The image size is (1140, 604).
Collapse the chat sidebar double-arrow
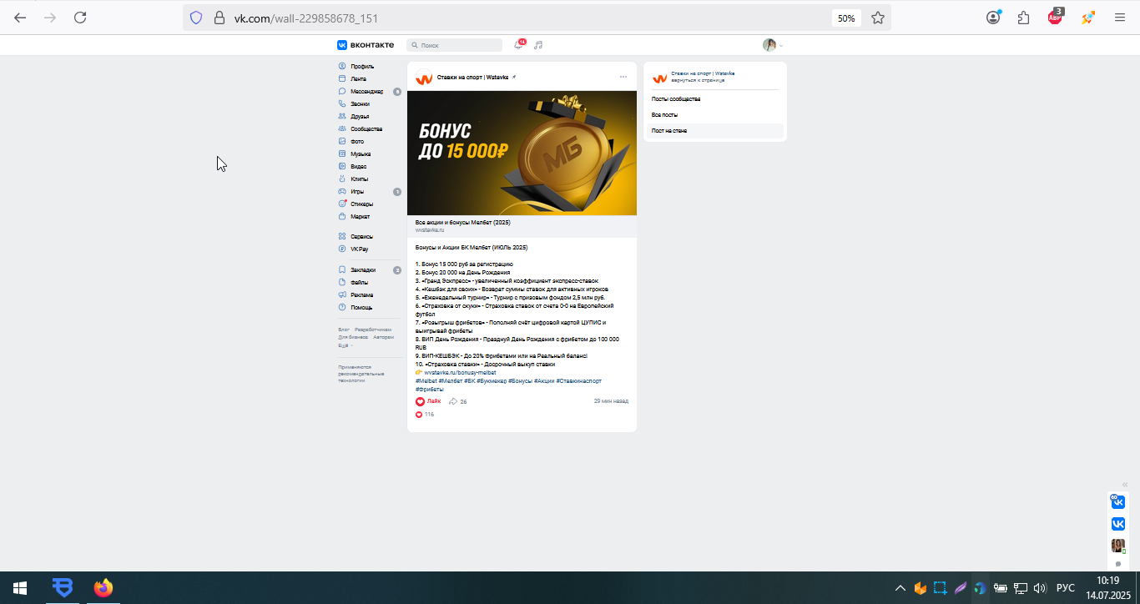click(1125, 485)
